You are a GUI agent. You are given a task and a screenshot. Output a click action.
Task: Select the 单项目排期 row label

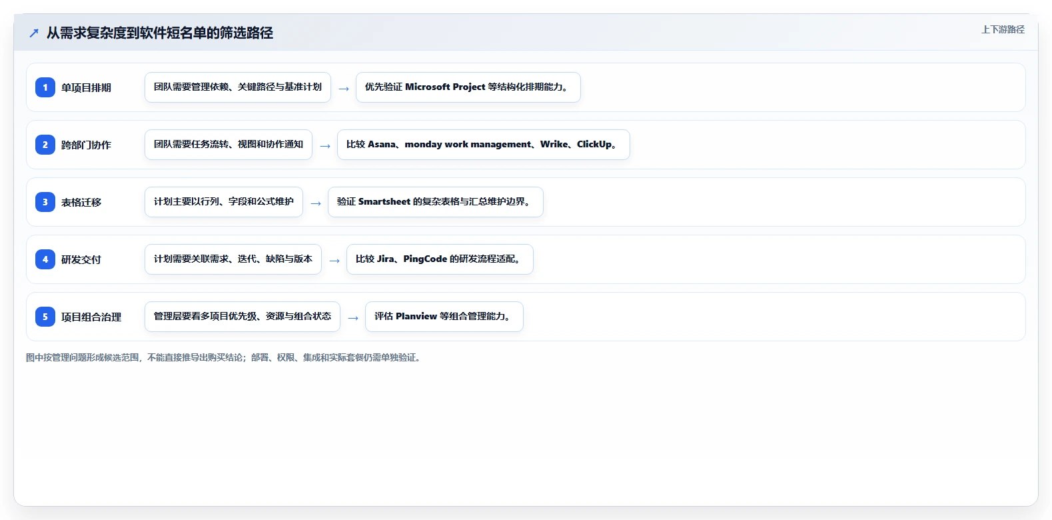click(x=86, y=87)
